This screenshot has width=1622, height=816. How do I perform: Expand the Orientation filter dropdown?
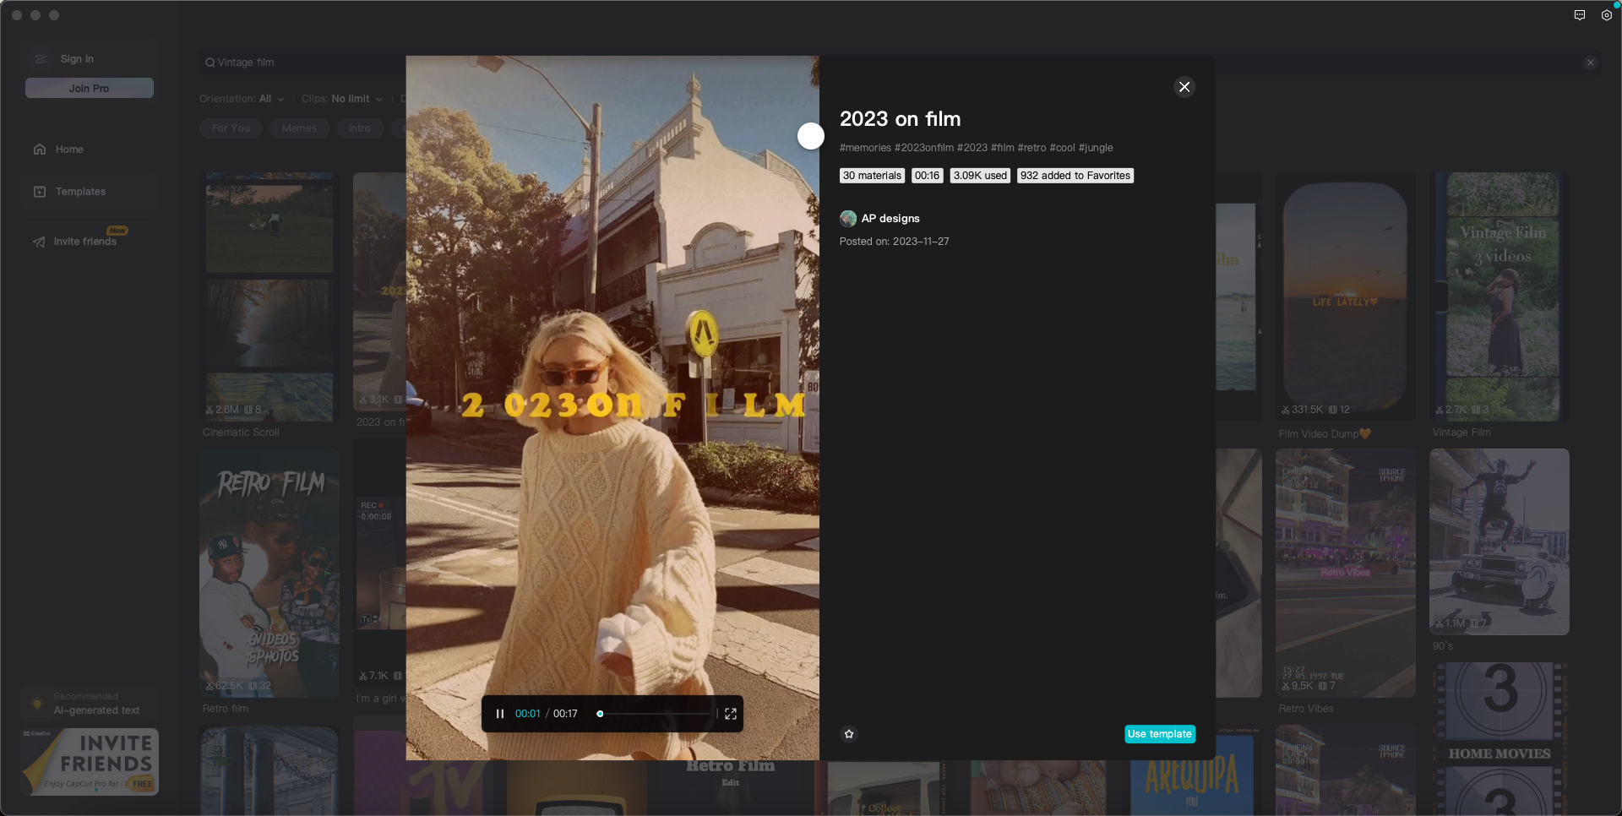pyautogui.click(x=242, y=99)
